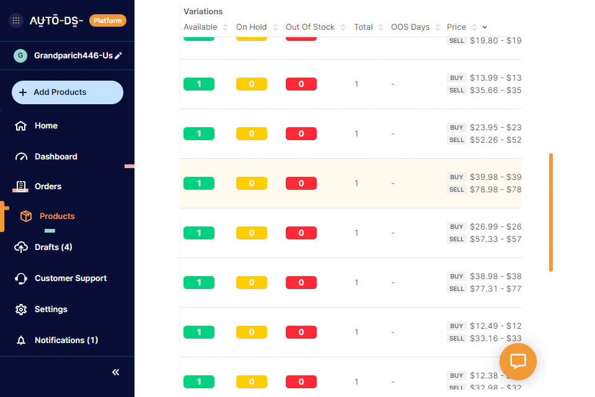Open Customer Support page

71,279
